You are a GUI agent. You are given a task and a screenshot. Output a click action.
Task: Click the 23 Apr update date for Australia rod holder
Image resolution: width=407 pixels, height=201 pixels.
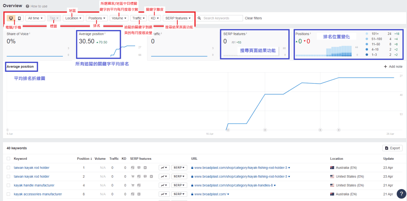(387, 168)
